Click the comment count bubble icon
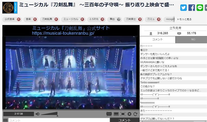 (179, 34)
